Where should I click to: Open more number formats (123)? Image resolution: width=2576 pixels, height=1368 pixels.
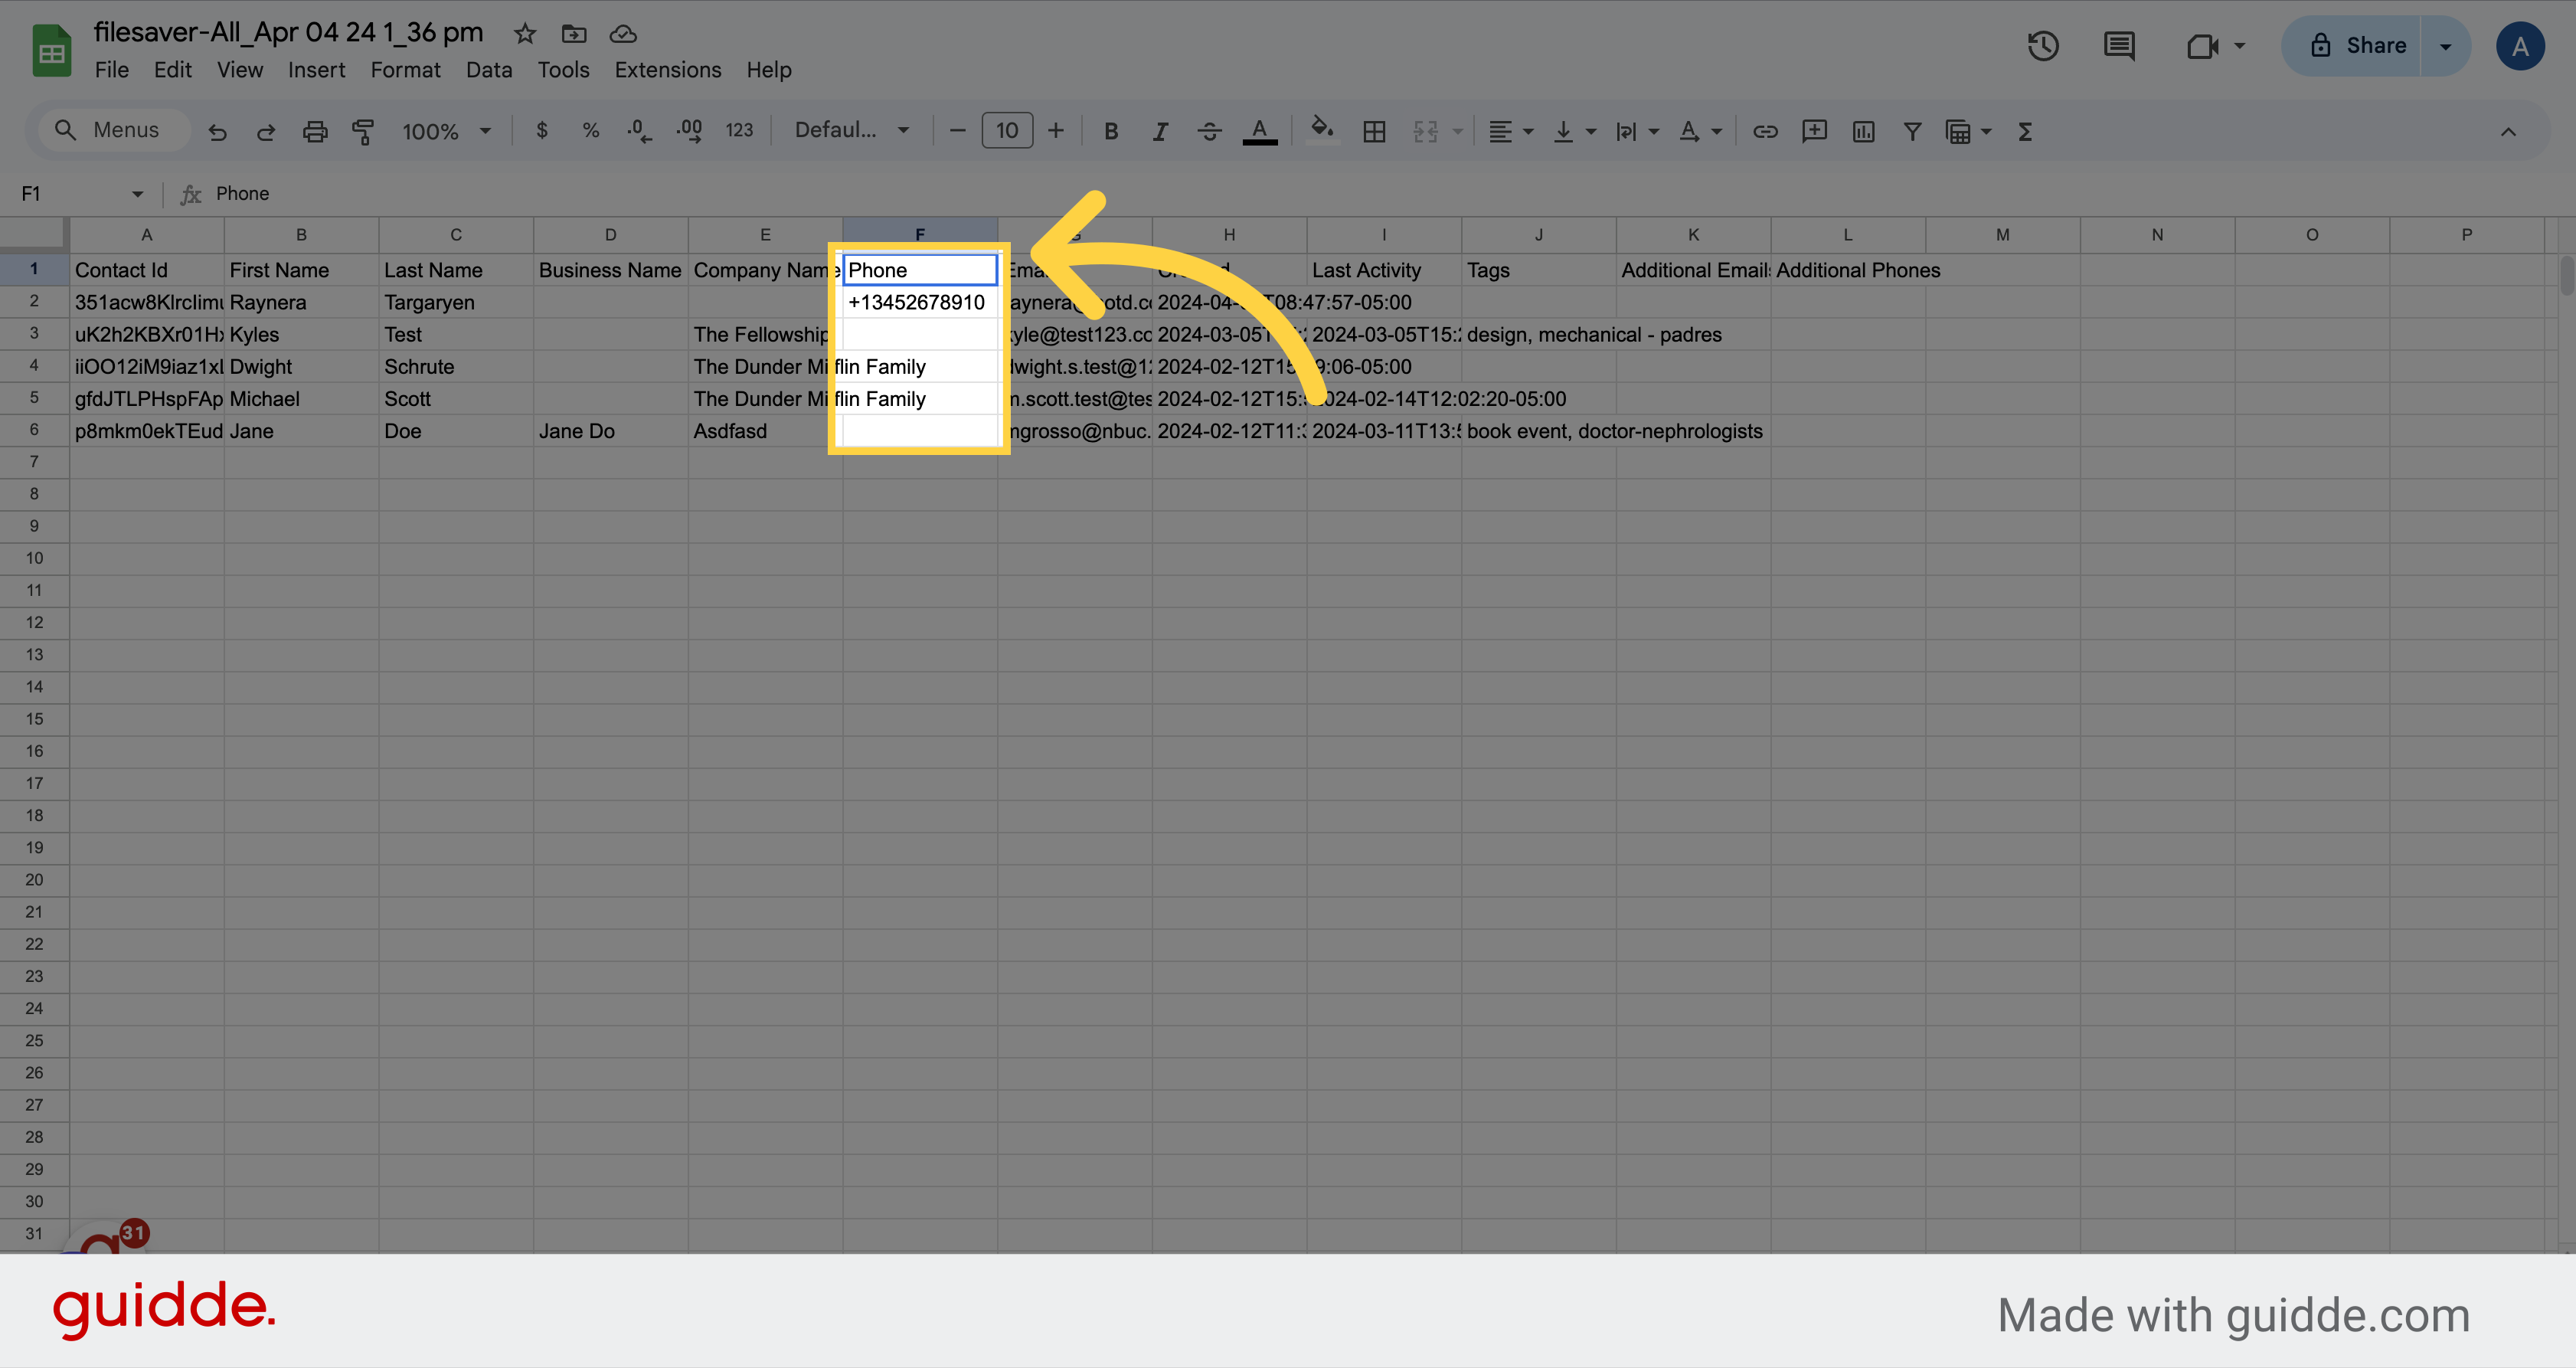coord(739,131)
